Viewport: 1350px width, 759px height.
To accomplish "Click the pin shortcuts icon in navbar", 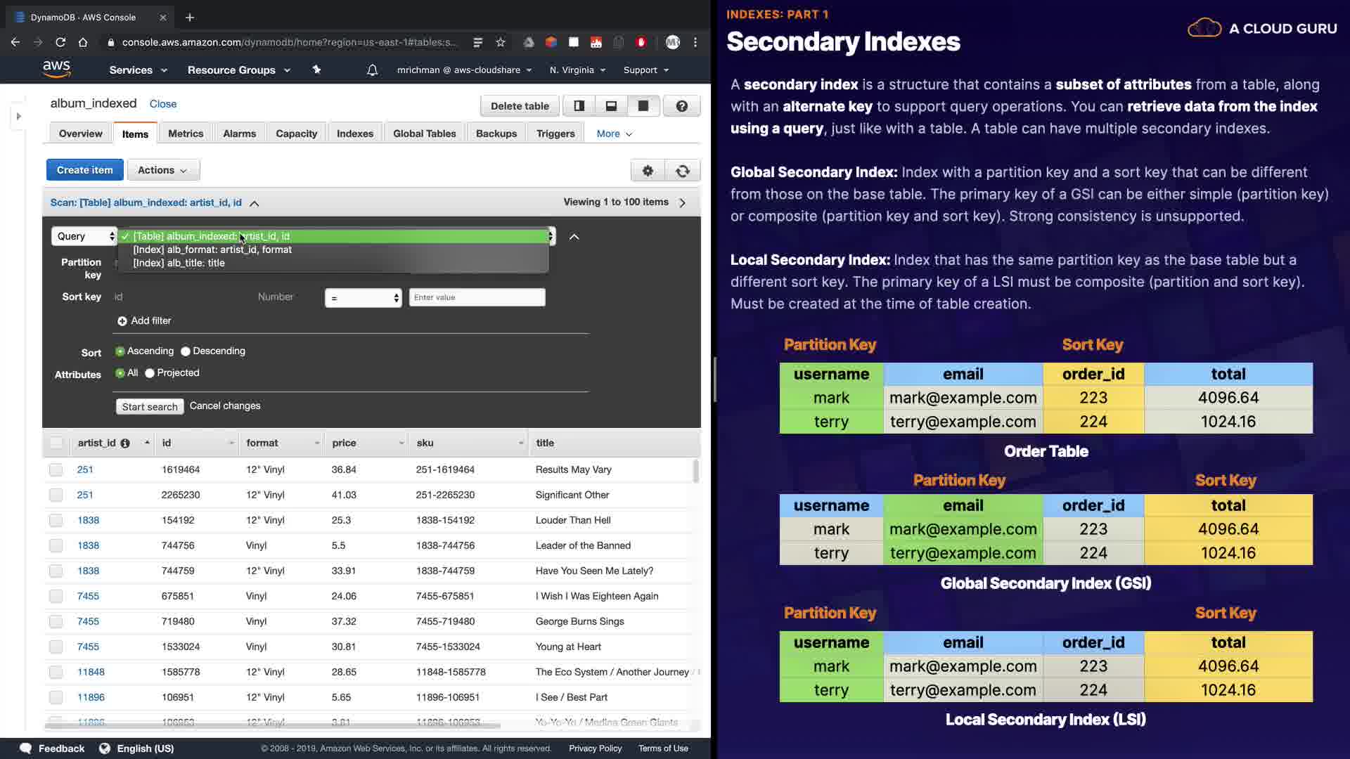I will coord(316,70).
